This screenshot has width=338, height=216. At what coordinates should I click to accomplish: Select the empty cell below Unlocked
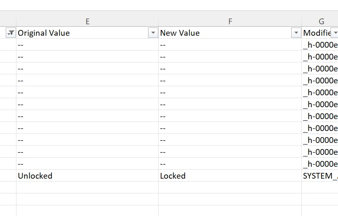click(x=87, y=187)
